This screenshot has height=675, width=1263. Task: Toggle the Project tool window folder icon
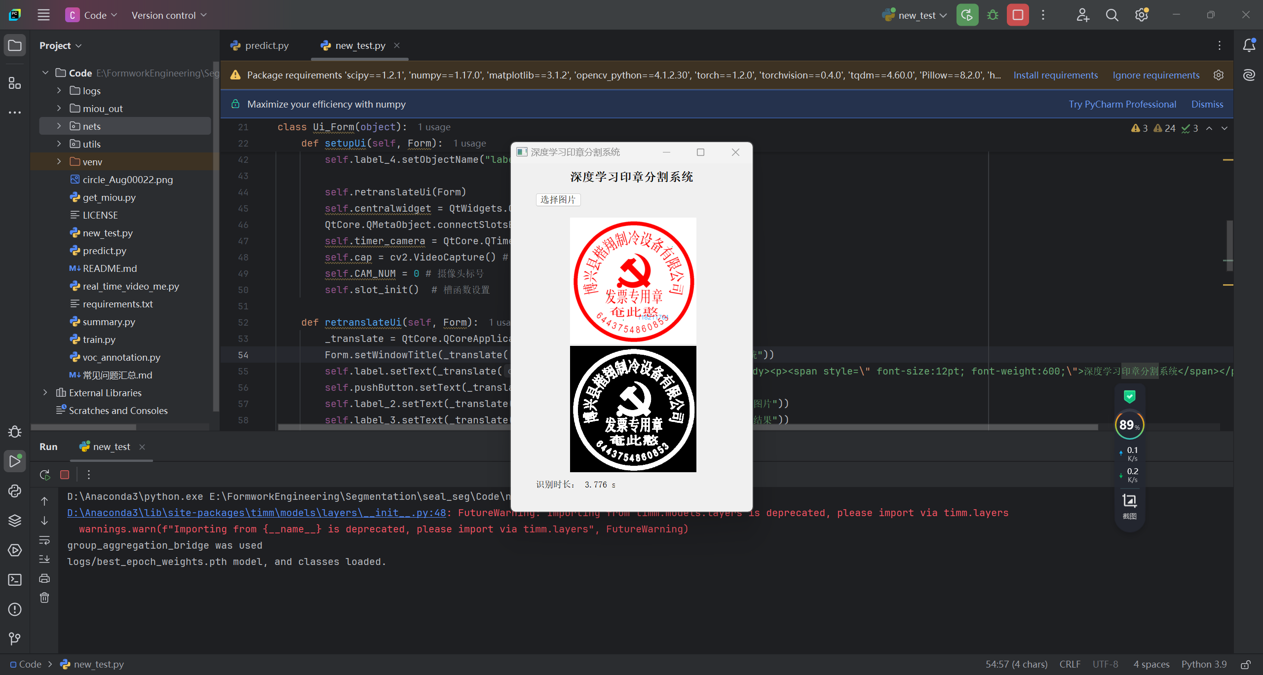click(15, 45)
